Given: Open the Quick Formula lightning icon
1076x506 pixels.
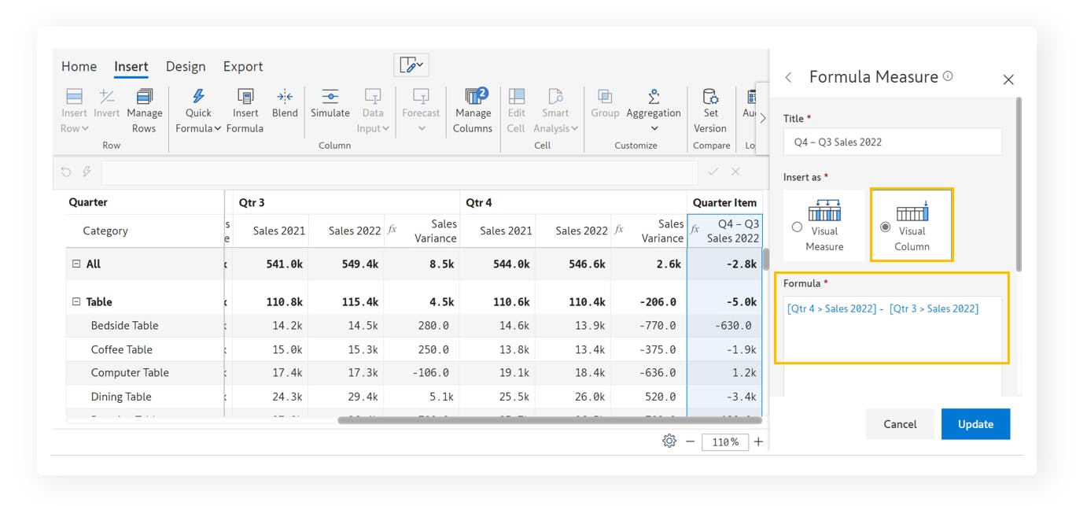Looking at the screenshot, I should coord(198,96).
